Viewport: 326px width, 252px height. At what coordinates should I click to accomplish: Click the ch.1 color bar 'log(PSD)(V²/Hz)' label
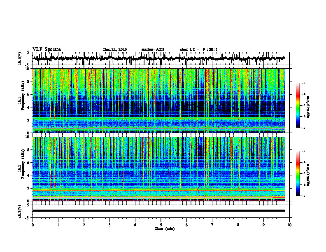pos(309,107)
